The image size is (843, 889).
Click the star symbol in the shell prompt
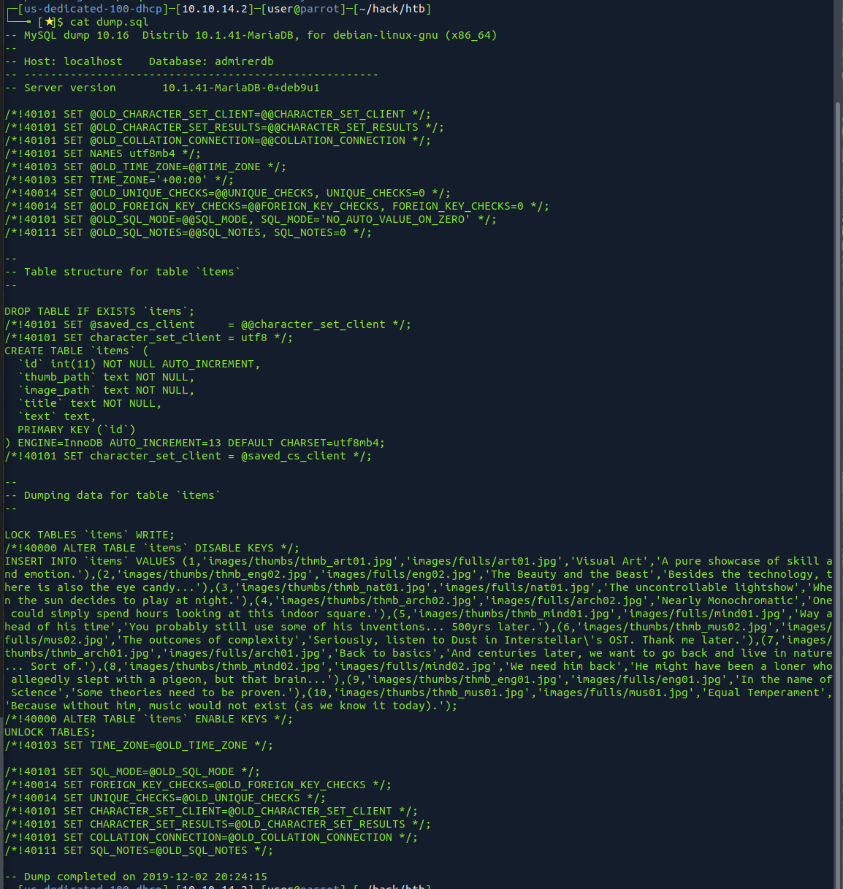click(50, 22)
